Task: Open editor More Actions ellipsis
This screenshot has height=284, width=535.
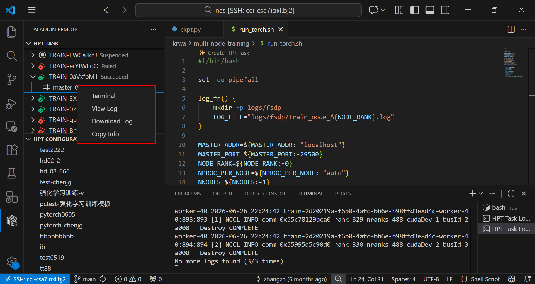Action: point(524,29)
